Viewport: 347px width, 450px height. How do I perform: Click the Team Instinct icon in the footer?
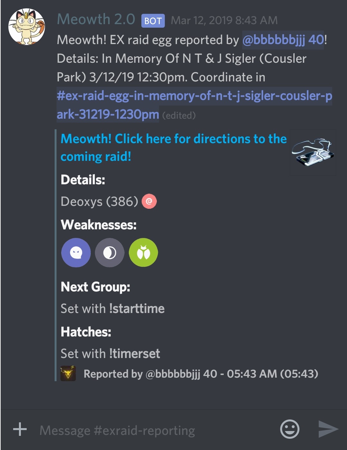pyautogui.click(x=68, y=374)
